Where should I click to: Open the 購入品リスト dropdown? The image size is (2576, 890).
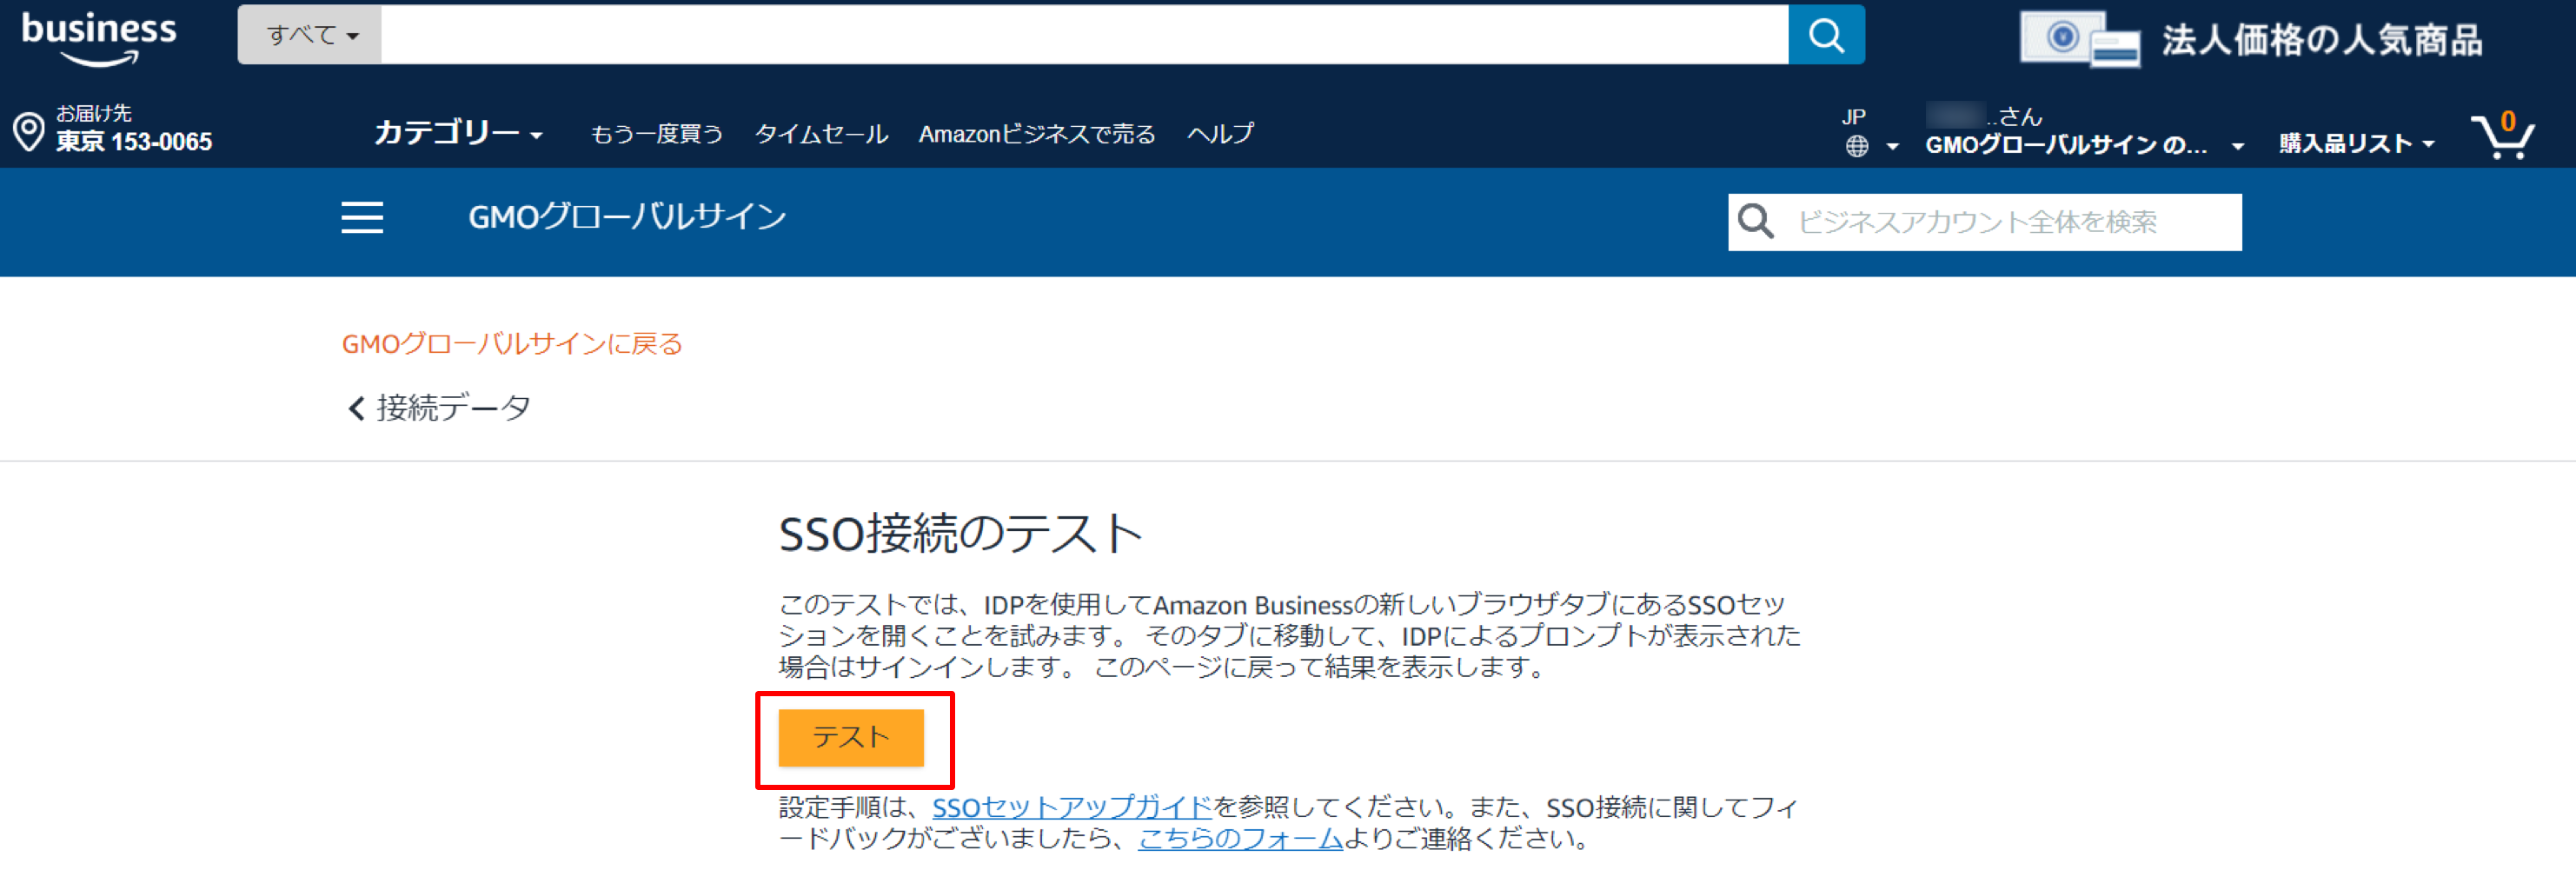2356,144
